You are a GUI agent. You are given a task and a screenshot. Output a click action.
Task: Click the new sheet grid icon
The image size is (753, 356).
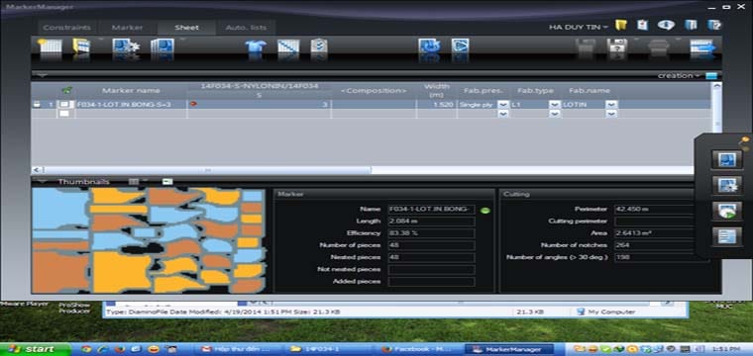[x=50, y=46]
